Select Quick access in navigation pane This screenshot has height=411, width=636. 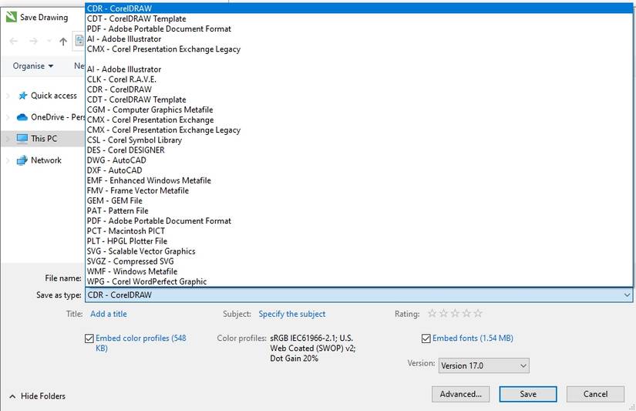pyautogui.click(x=53, y=96)
